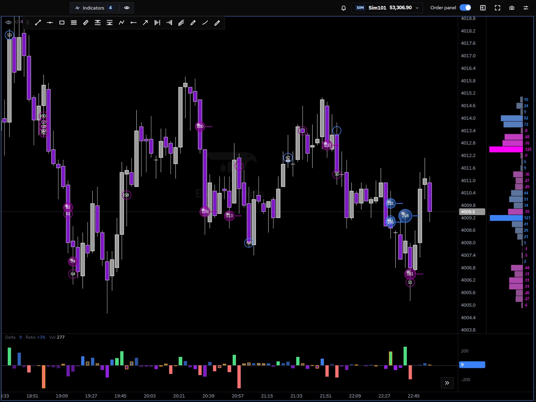Open the Indicators menu
This screenshot has height=402, width=536.
coord(94,8)
